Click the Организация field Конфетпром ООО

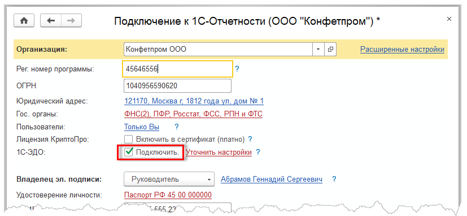[218, 49]
